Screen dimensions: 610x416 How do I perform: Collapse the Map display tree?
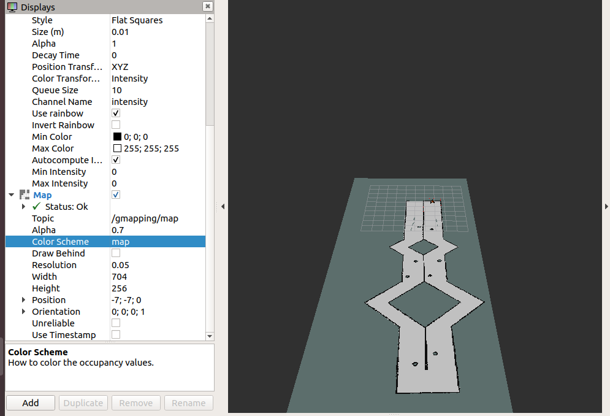point(11,195)
